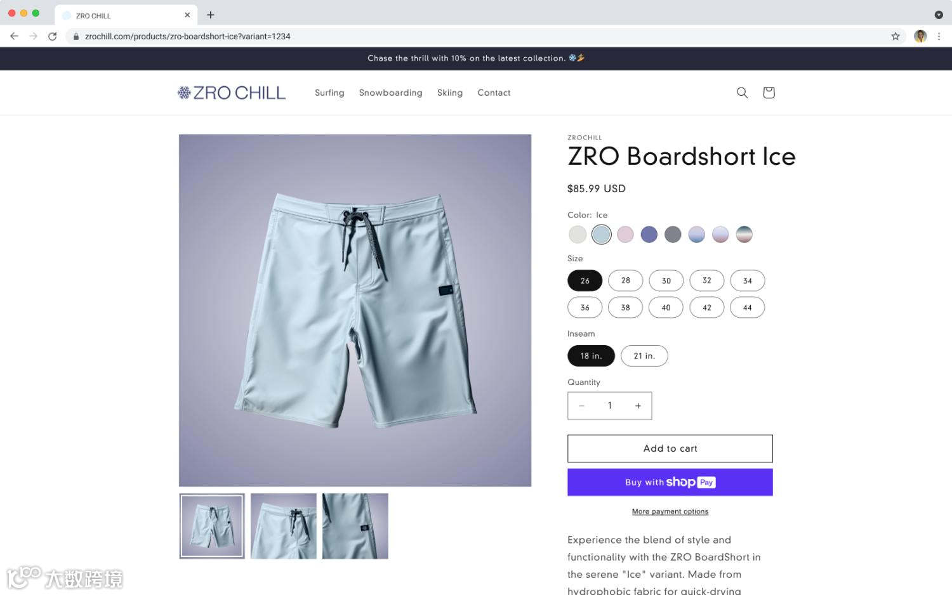This screenshot has width=952, height=595.
Task: Go to the Surfing menu item
Action: pyautogui.click(x=329, y=93)
